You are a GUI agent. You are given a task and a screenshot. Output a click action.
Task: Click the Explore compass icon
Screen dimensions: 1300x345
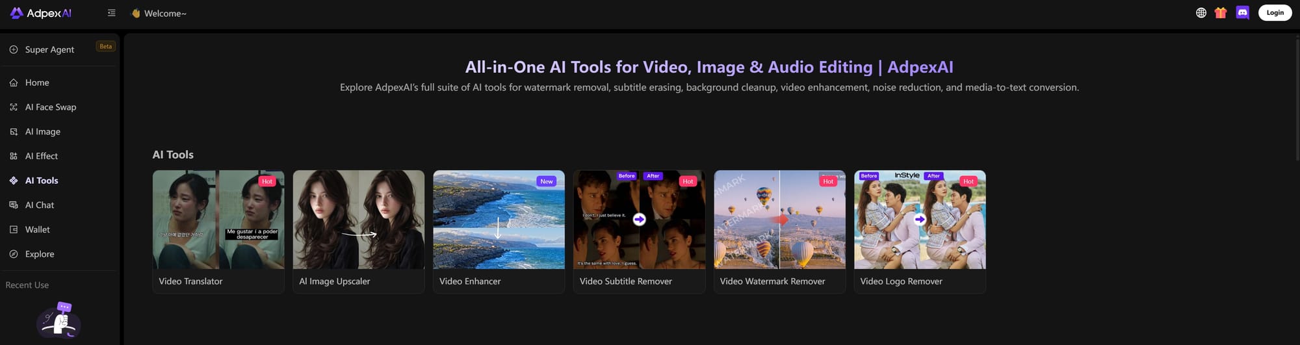click(14, 254)
